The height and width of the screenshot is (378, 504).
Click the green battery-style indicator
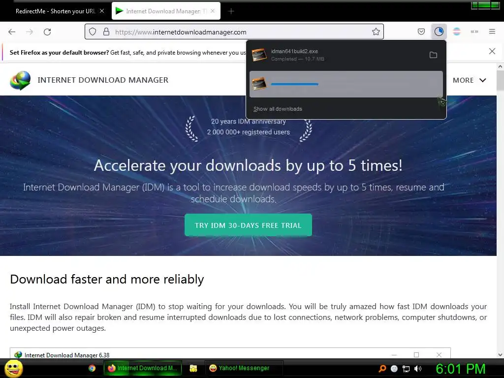485,5
